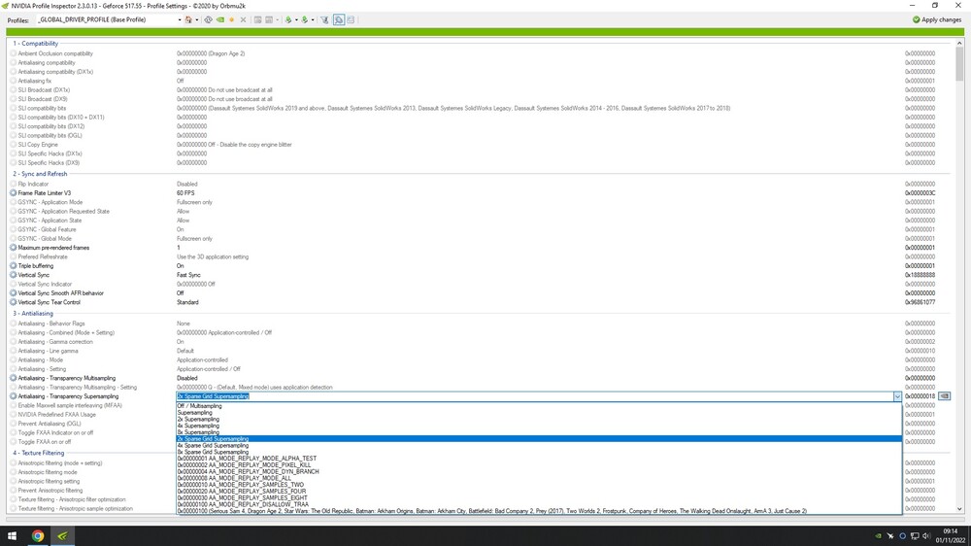
Task: Remove application from profile icon
Action: pyautogui.click(x=269, y=19)
